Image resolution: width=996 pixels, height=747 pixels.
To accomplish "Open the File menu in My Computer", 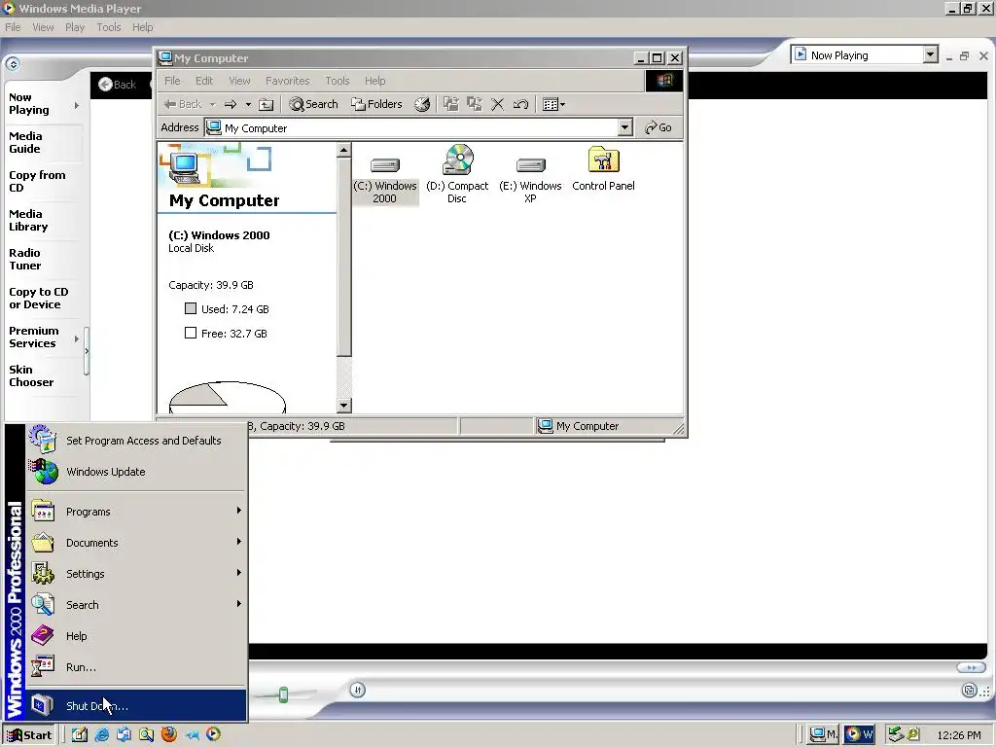I will pos(172,81).
